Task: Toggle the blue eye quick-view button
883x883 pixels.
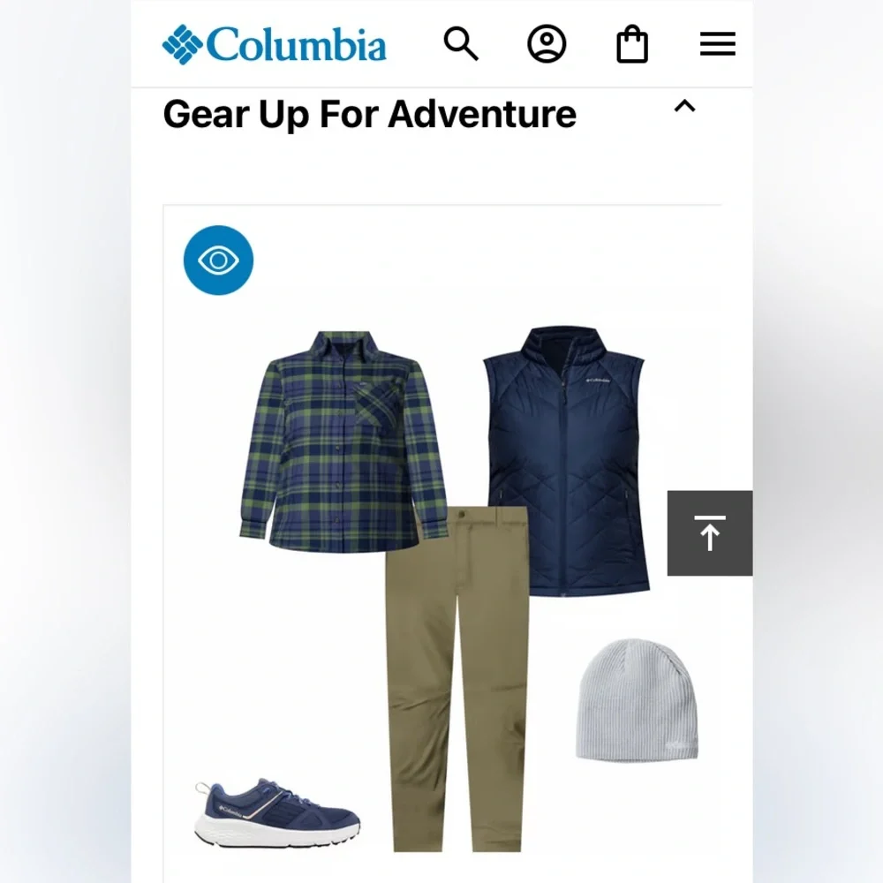Action: [218, 260]
